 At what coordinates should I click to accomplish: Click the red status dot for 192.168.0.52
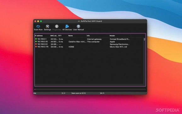(x=36, y=44)
